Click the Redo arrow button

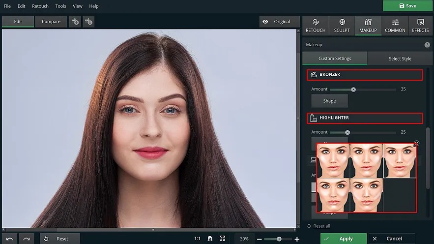coord(26,239)
